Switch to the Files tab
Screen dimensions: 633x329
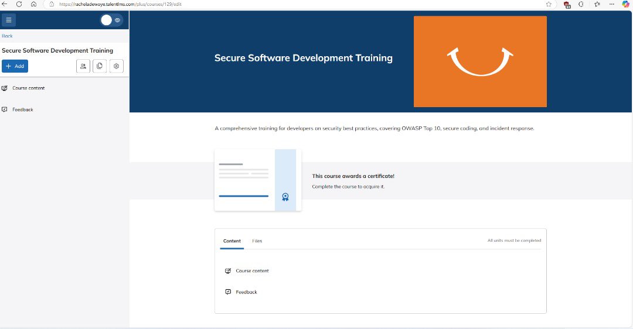click(257, 241)
